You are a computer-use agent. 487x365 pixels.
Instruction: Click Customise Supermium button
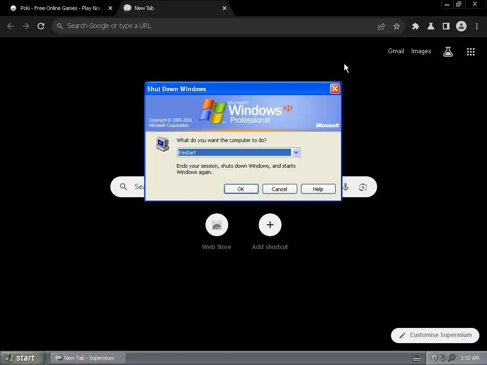pos(435,335)
